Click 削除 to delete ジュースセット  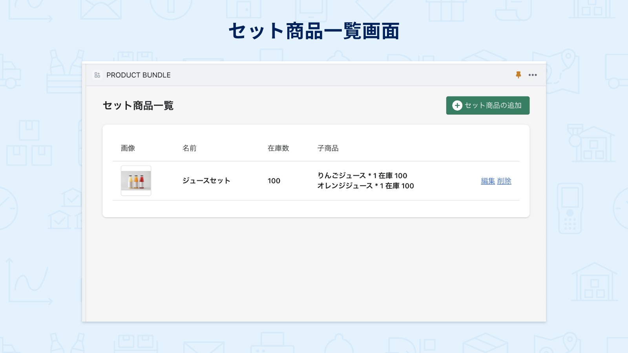click(504, 181)
